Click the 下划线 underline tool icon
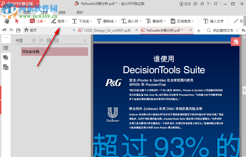Viewport: 246px width, 157px height. [x=74, y=21]
